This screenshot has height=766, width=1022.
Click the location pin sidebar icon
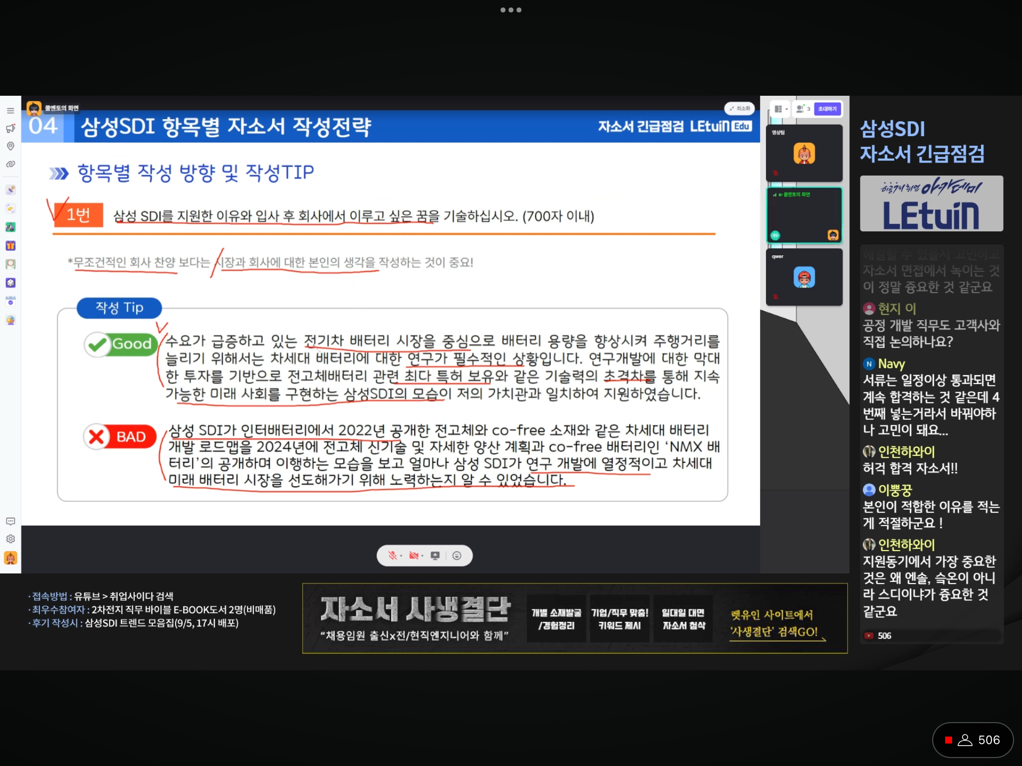click(x=10, y=146)
